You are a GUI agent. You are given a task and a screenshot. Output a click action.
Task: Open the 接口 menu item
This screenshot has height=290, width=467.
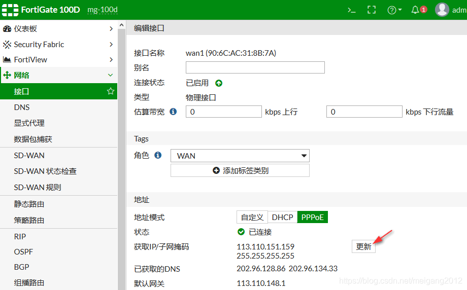59,91
